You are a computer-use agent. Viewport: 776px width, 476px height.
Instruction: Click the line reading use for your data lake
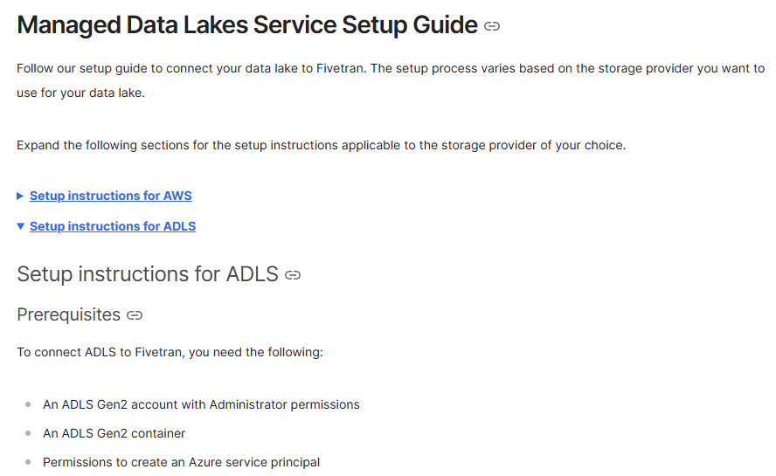80,93
